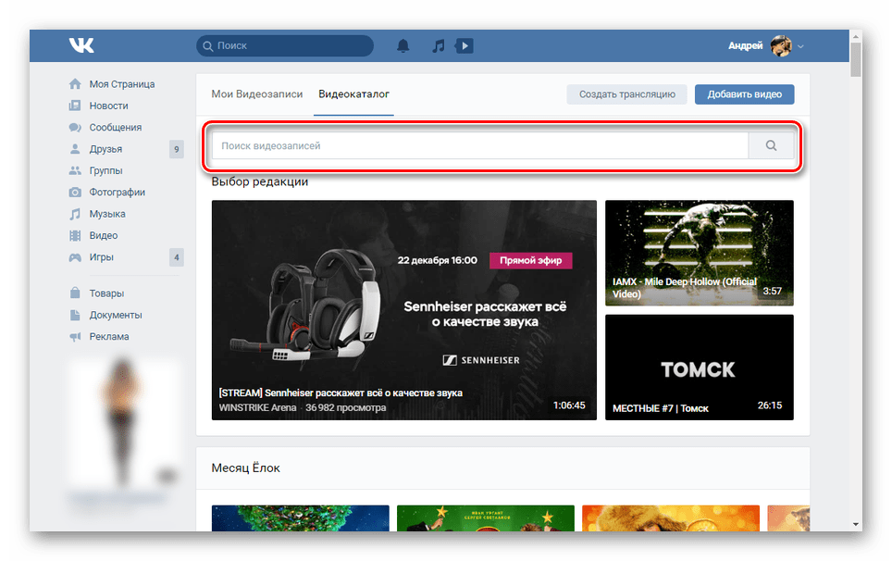892x561 pixels.
Task: Click the newspaper icon beside Новости
Action: click(75, 106)
